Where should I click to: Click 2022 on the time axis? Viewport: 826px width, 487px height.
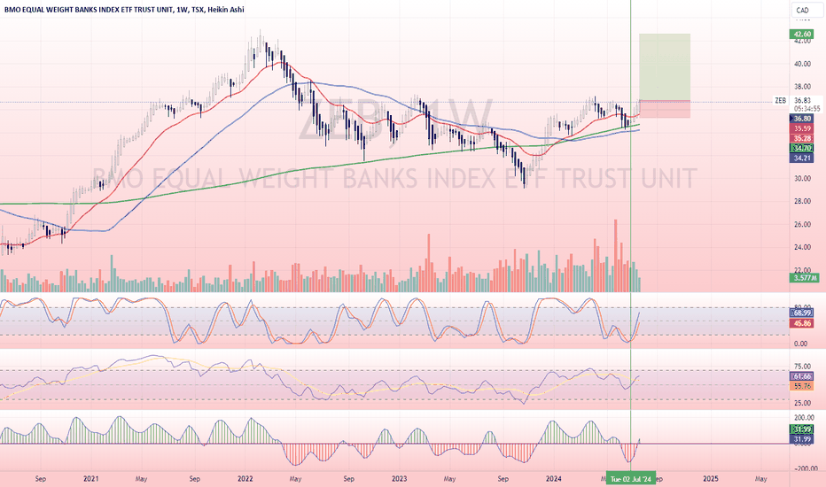point(245,479)
